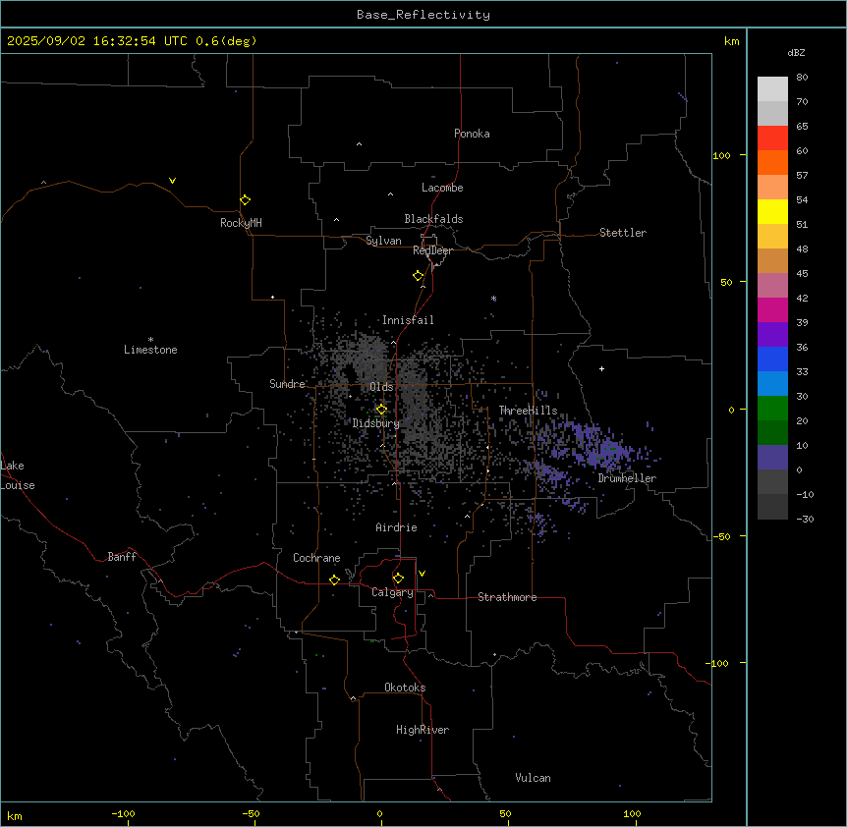Click the RockyMH label
The image size is (847, 827).
pos(241,223)
